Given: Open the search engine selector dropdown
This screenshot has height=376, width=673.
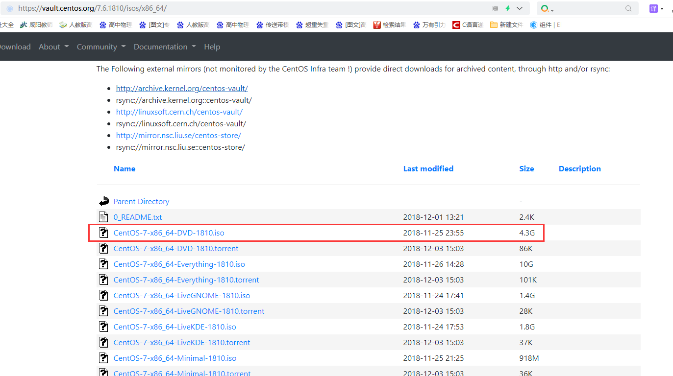Looking at the screenshot, I should (548, 9).
